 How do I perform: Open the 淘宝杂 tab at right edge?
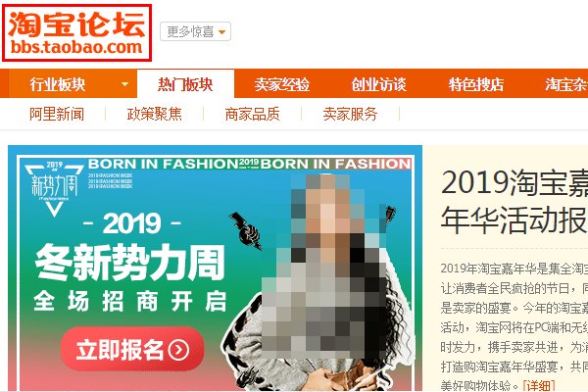566,84
